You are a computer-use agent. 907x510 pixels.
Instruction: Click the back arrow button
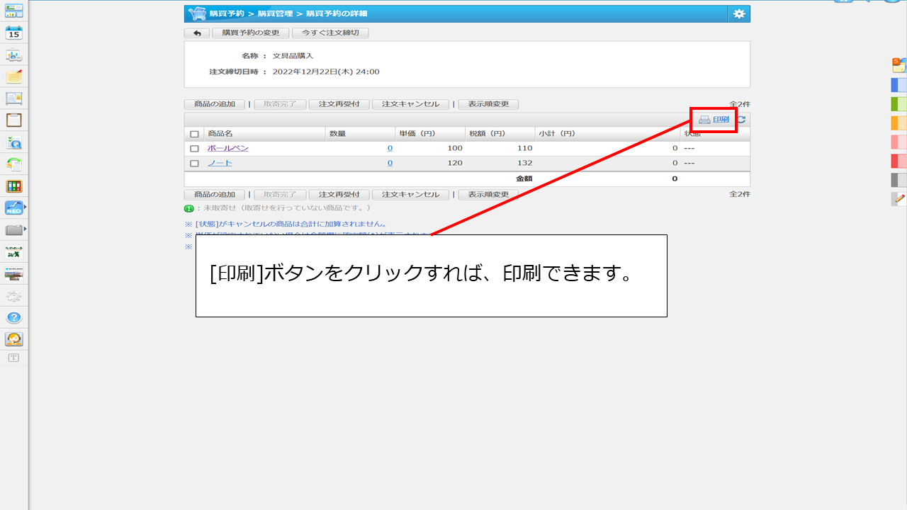click(196, 33)
